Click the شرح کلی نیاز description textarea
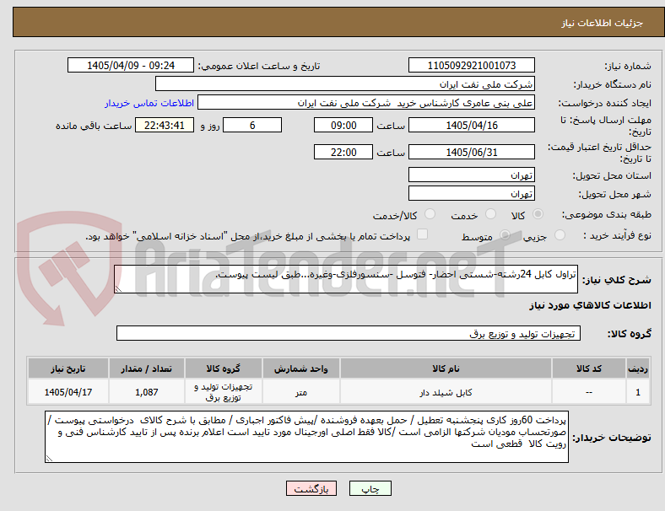Image resolution: width=665 pixels, height=511 pixels. [346, 279]
